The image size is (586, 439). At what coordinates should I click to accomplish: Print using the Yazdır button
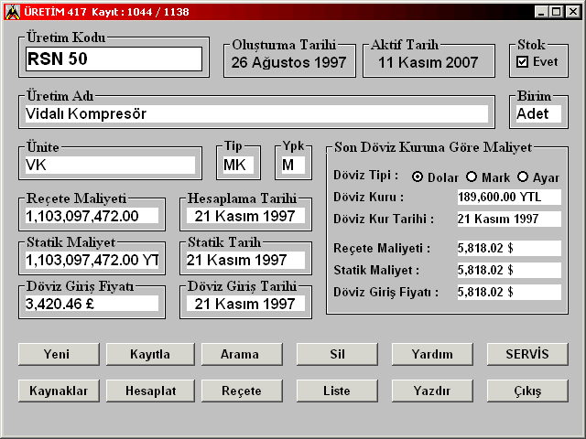click(431, 391)
